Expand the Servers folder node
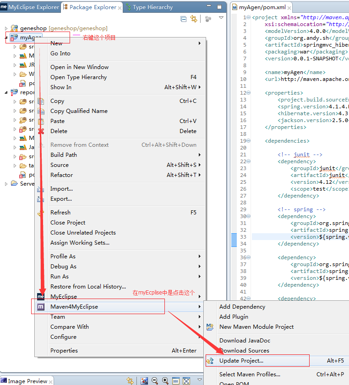Screen dimensions: 349x385 [6, 184]
